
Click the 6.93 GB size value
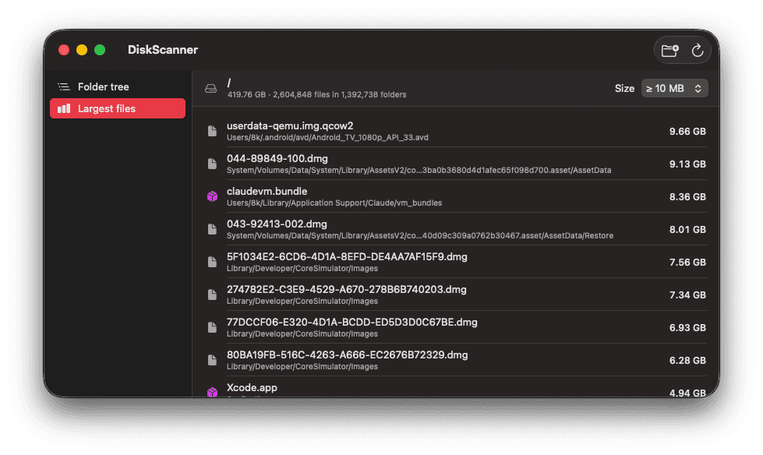[x=687, y=327]
